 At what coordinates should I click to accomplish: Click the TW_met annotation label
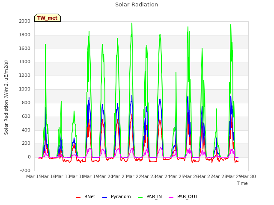[x=48, y=18]
